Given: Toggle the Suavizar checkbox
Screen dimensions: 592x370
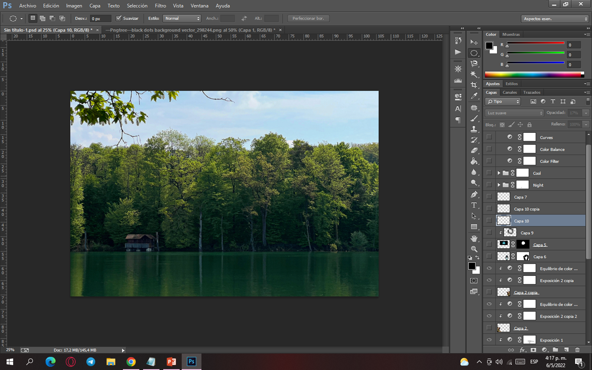Looking at the screenshot, I should click(119, 18).
